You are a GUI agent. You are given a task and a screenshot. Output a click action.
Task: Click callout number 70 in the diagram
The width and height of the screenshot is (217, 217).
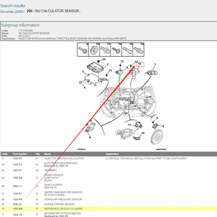click(104, 59)
